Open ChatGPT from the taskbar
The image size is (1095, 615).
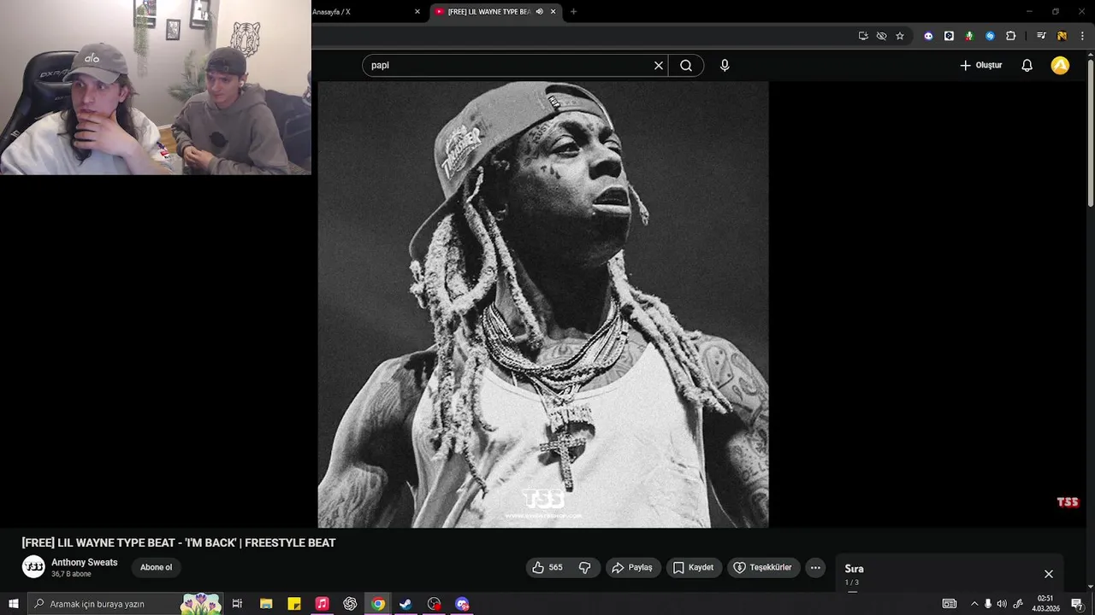[x=350, y=604]
